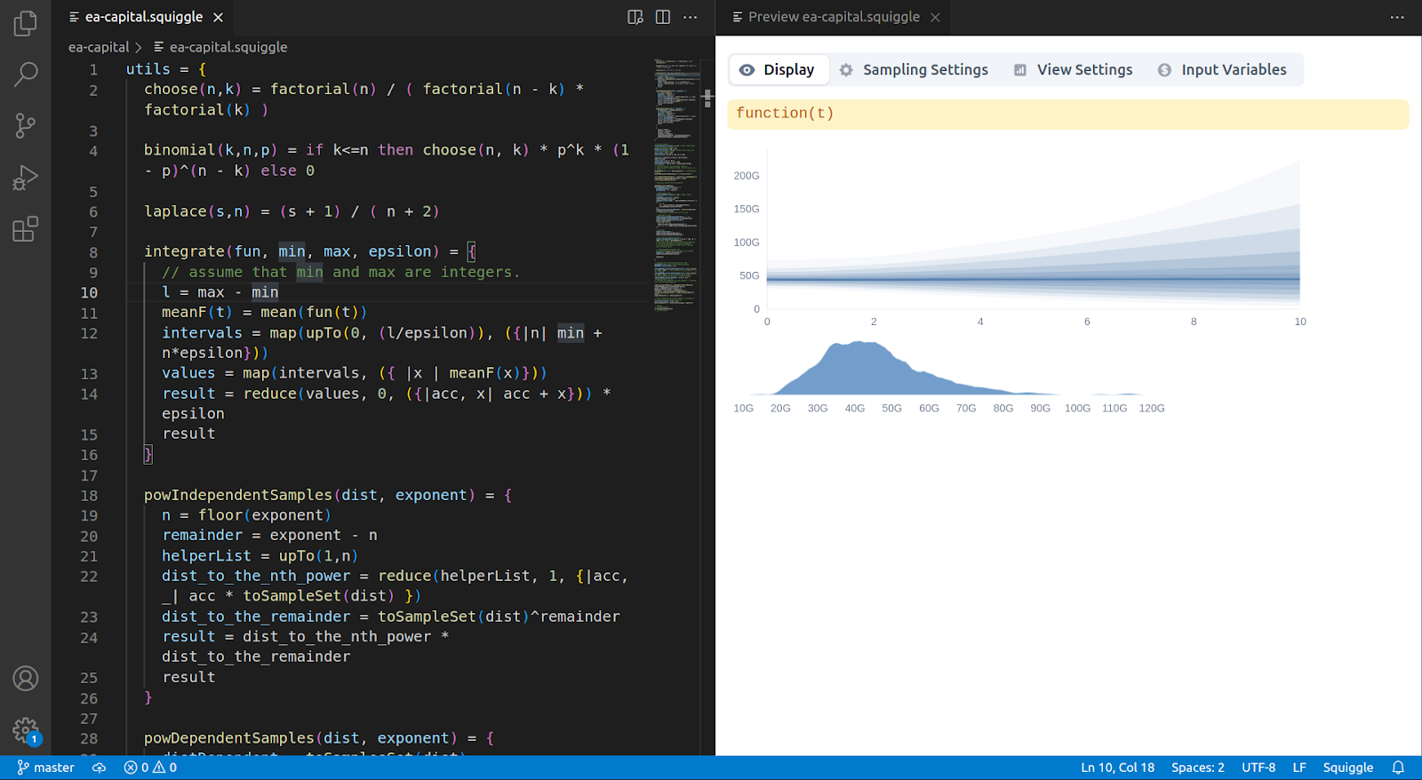
Task: Open the Run and Debug view
Action: 26,178
